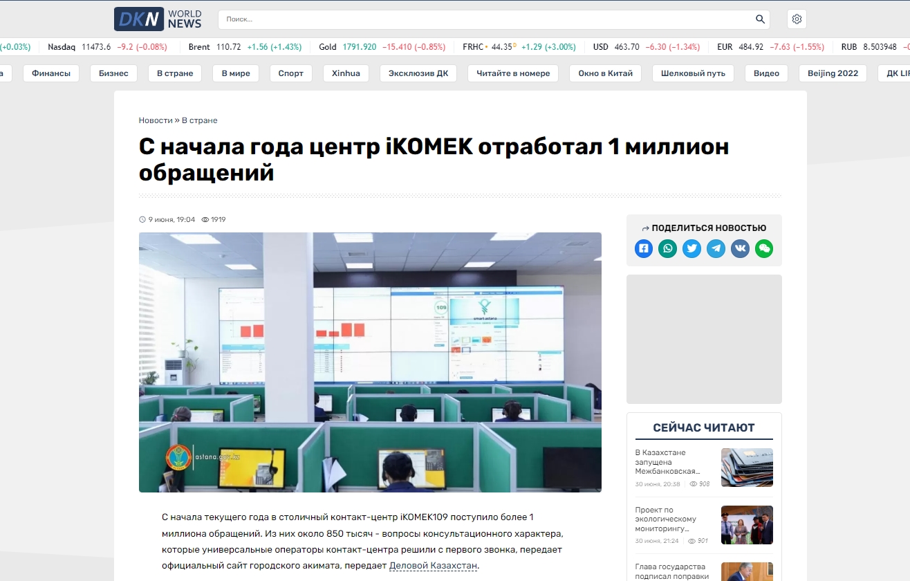The height and width of the screenshot is (581, 910).
Task: Open article Глава государства подписал поправки
Action: tap(671, 571)
